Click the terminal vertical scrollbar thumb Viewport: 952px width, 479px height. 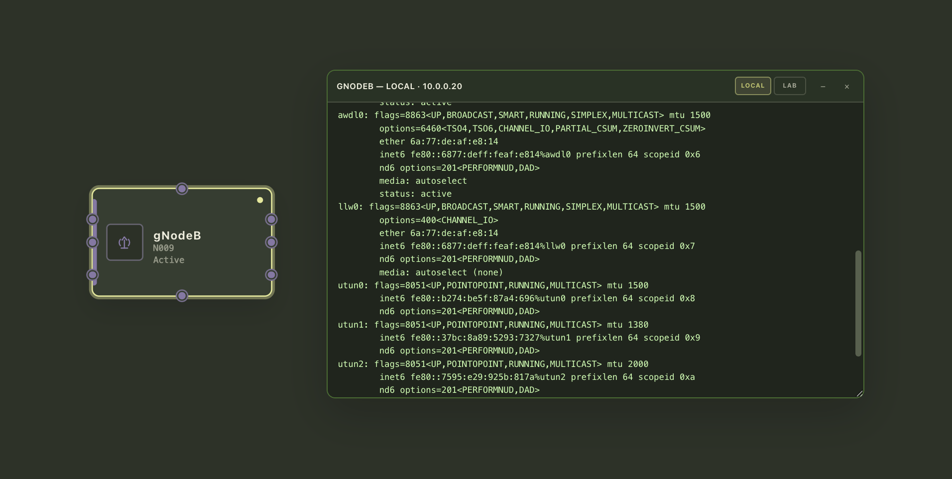(x=858, y=303)
